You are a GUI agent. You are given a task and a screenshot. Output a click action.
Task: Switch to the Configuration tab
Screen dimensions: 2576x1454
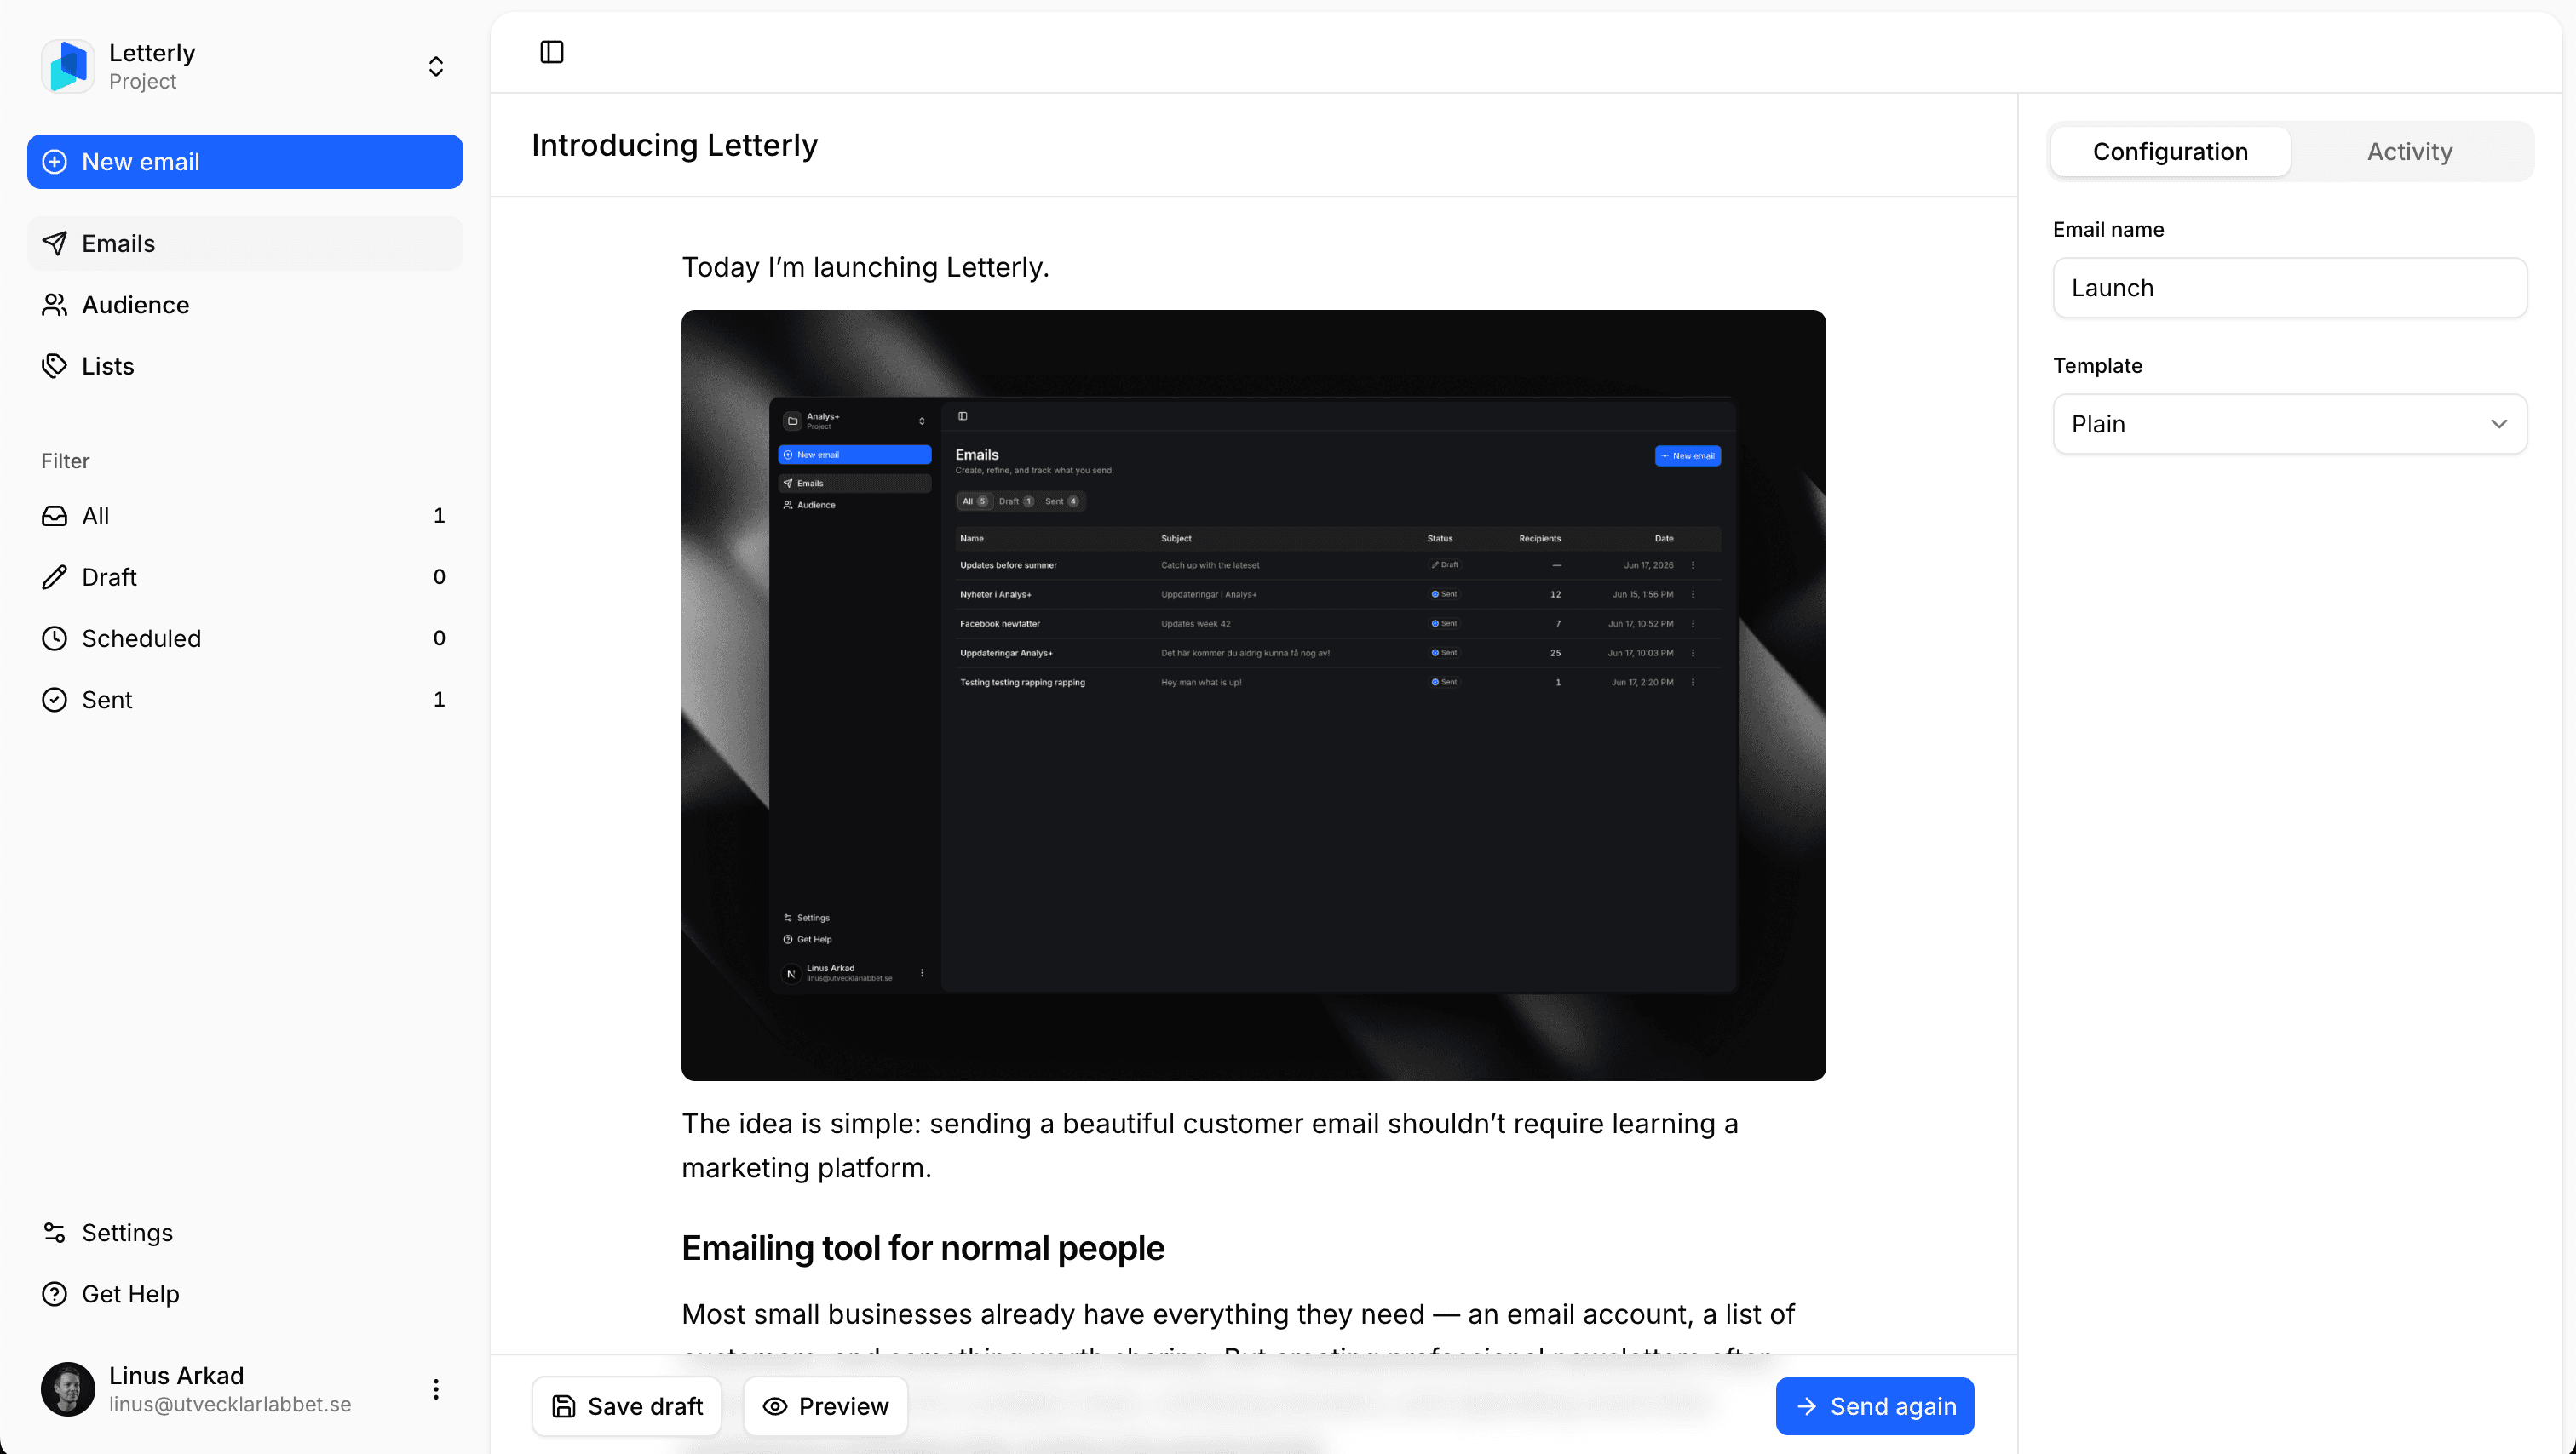tap(2170, 152)
